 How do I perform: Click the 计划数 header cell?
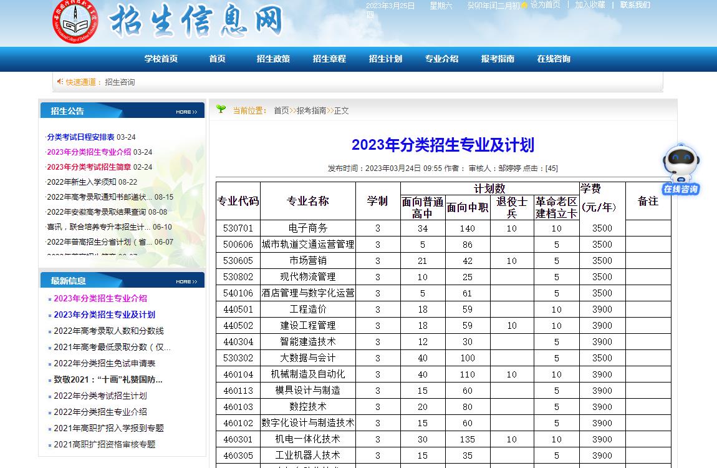click(x=489, y=188)
